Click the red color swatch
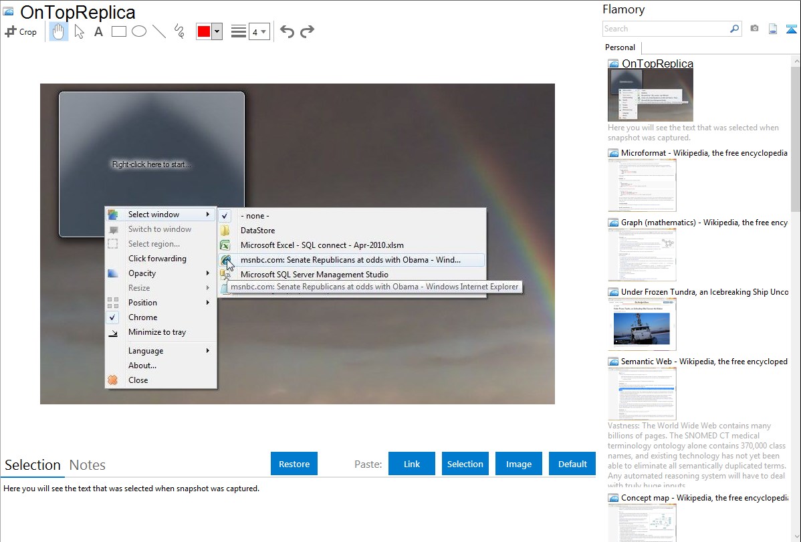This screenshot has height=542, width=801. [203, 31]
